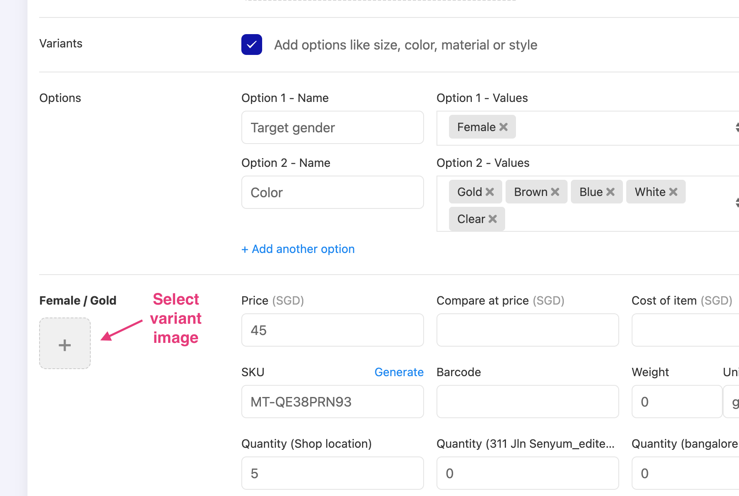
Task: Remove the Female tag value
Action: click(x=503, y=127)
